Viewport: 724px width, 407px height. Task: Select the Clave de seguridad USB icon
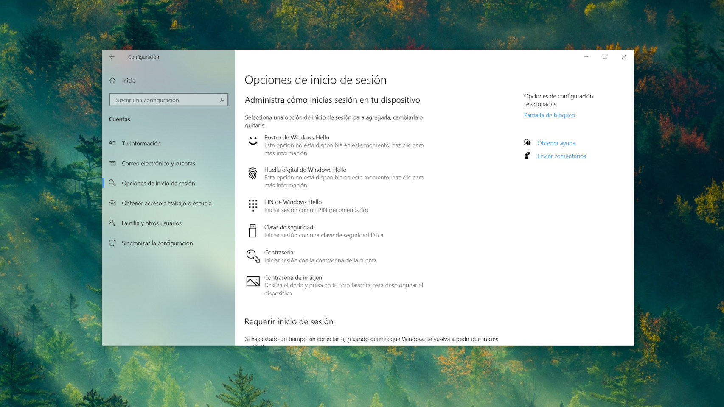[253, 231]
